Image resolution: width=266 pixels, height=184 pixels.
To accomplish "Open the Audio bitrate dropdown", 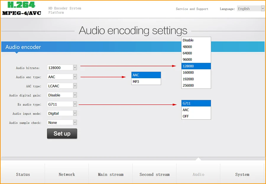I will pyautogui.click(x=62, y=68).
